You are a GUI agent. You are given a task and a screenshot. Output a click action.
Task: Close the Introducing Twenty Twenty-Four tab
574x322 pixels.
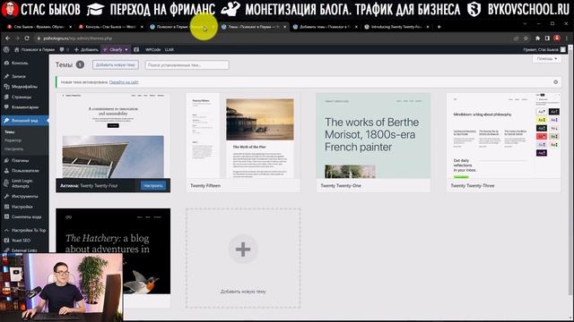pos(427,27)
